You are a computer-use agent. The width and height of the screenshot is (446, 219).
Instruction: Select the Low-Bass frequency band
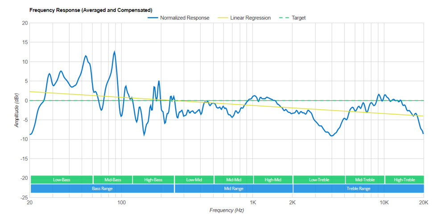pyautogui.click(x=61, y=180)
